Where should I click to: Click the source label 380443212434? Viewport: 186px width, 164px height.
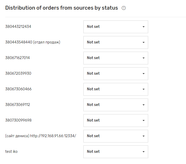pyautogui.click(x=18, y=27)
